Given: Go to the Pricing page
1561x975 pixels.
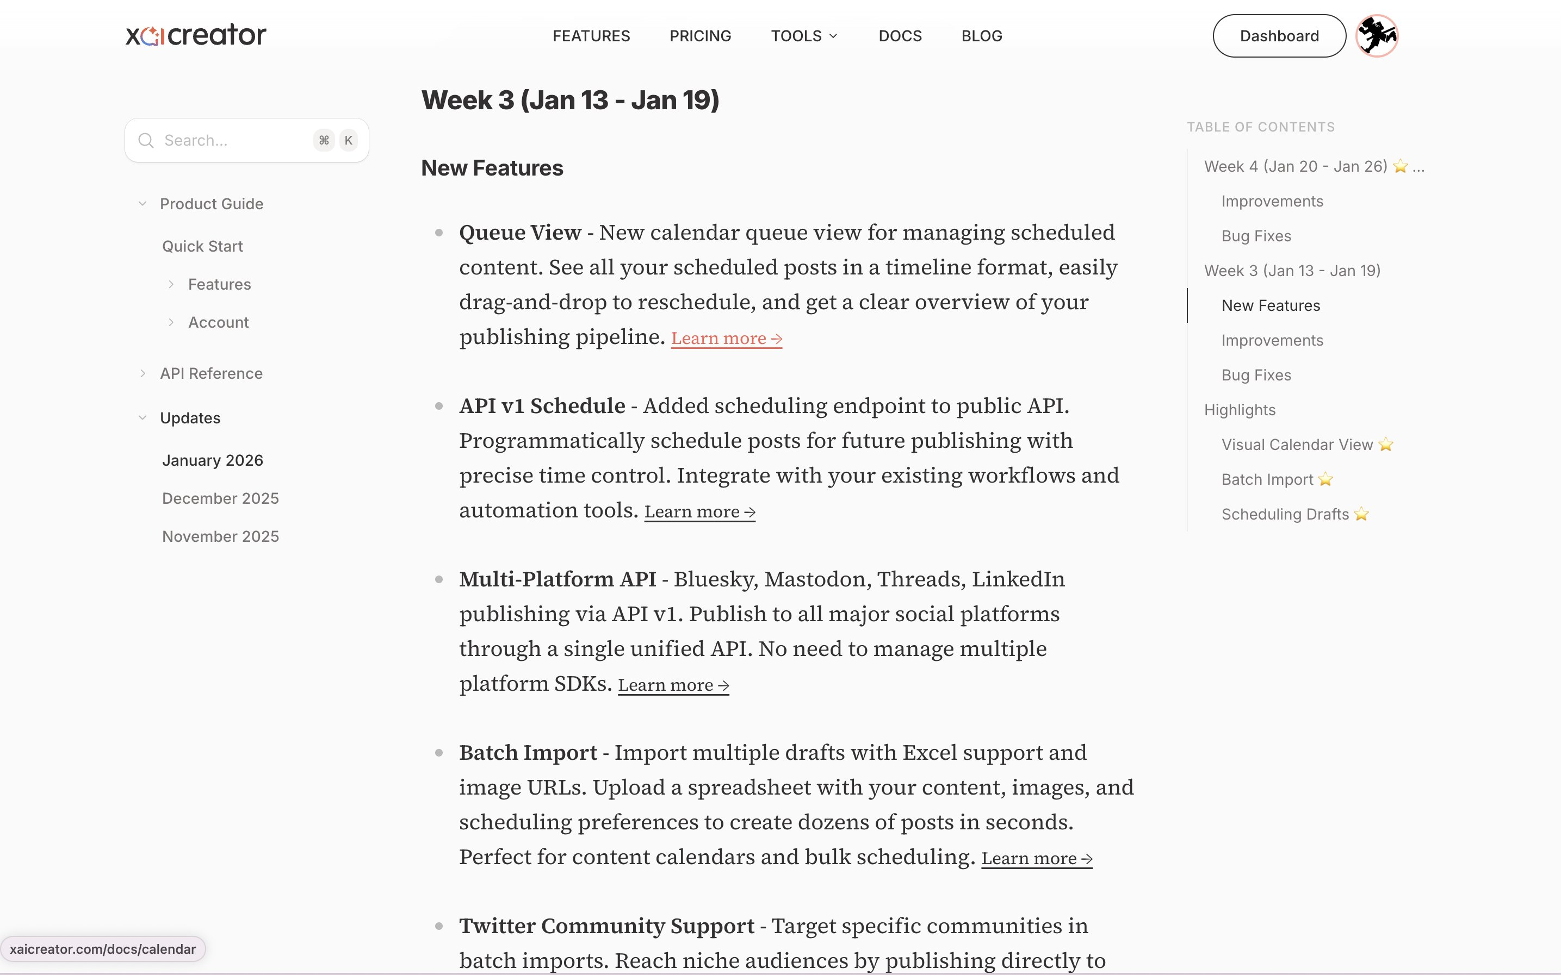Looking at the screenshot, I should pos(700,36).
